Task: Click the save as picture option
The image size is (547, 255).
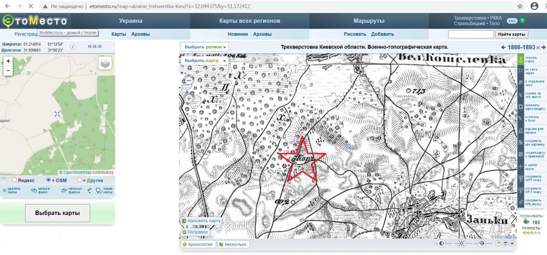Action: click(521, 142)
